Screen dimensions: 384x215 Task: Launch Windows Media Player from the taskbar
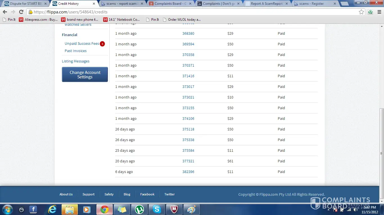87,209
